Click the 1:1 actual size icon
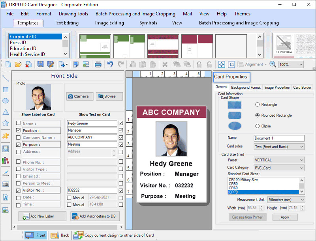Image resolution: width=316 pixels, height=241 pixels. (x=231, y=64)
